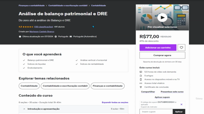Click Presentear este curso link
Screen dimensions: 204x114
tap(172, 92)
